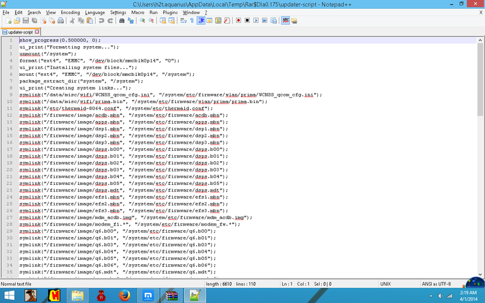Open Windows Start button in taskbar
This screenshot has width=485, height=303.
[9, 296]
